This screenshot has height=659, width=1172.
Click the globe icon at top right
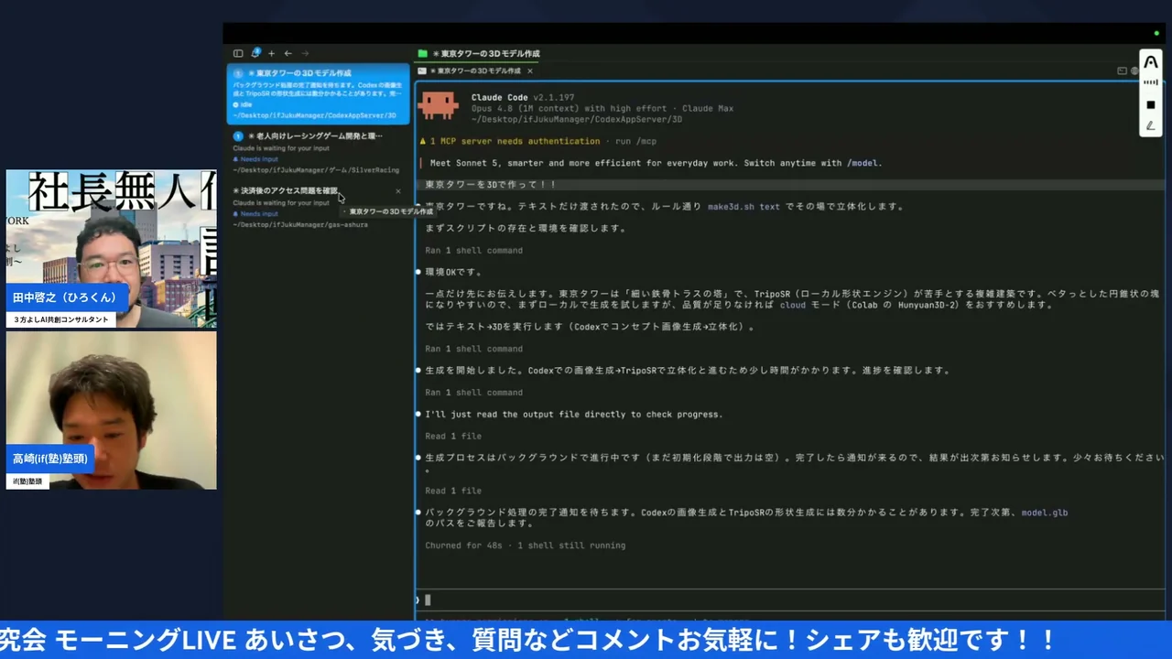point(1134,70)
